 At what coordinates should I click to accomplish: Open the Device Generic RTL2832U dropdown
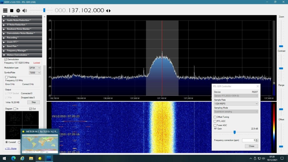click(236, 96)
